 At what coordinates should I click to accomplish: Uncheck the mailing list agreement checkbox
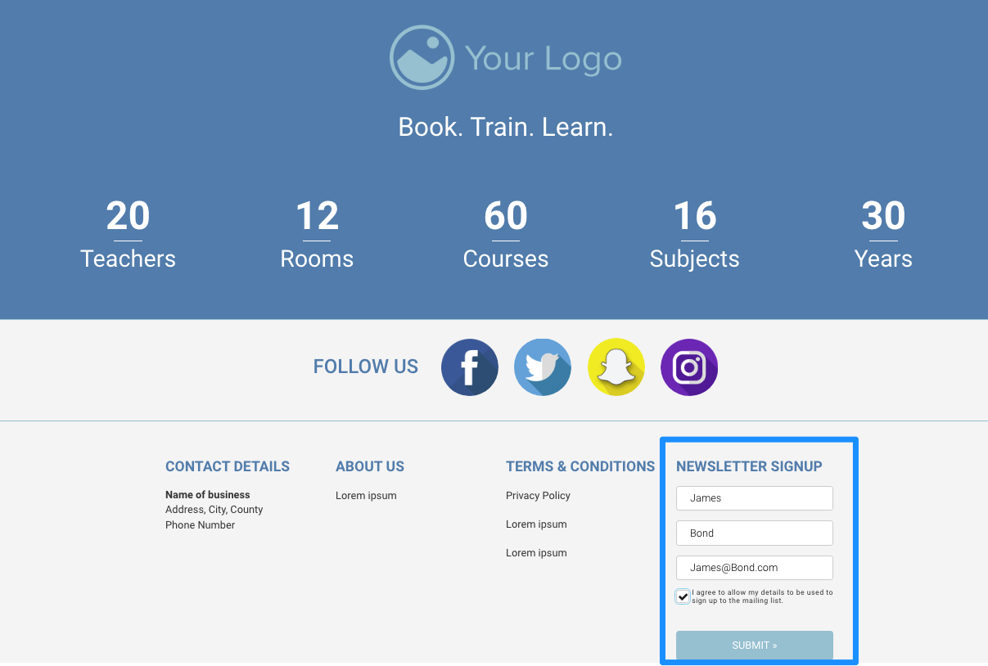point(683,596)
